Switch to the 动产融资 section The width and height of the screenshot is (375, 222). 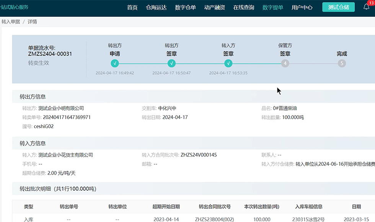coord(215,7)
